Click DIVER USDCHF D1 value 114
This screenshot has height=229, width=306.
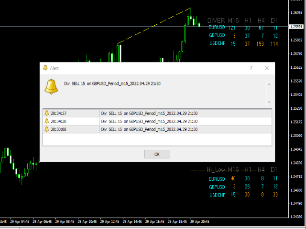(x=274, y=44)
